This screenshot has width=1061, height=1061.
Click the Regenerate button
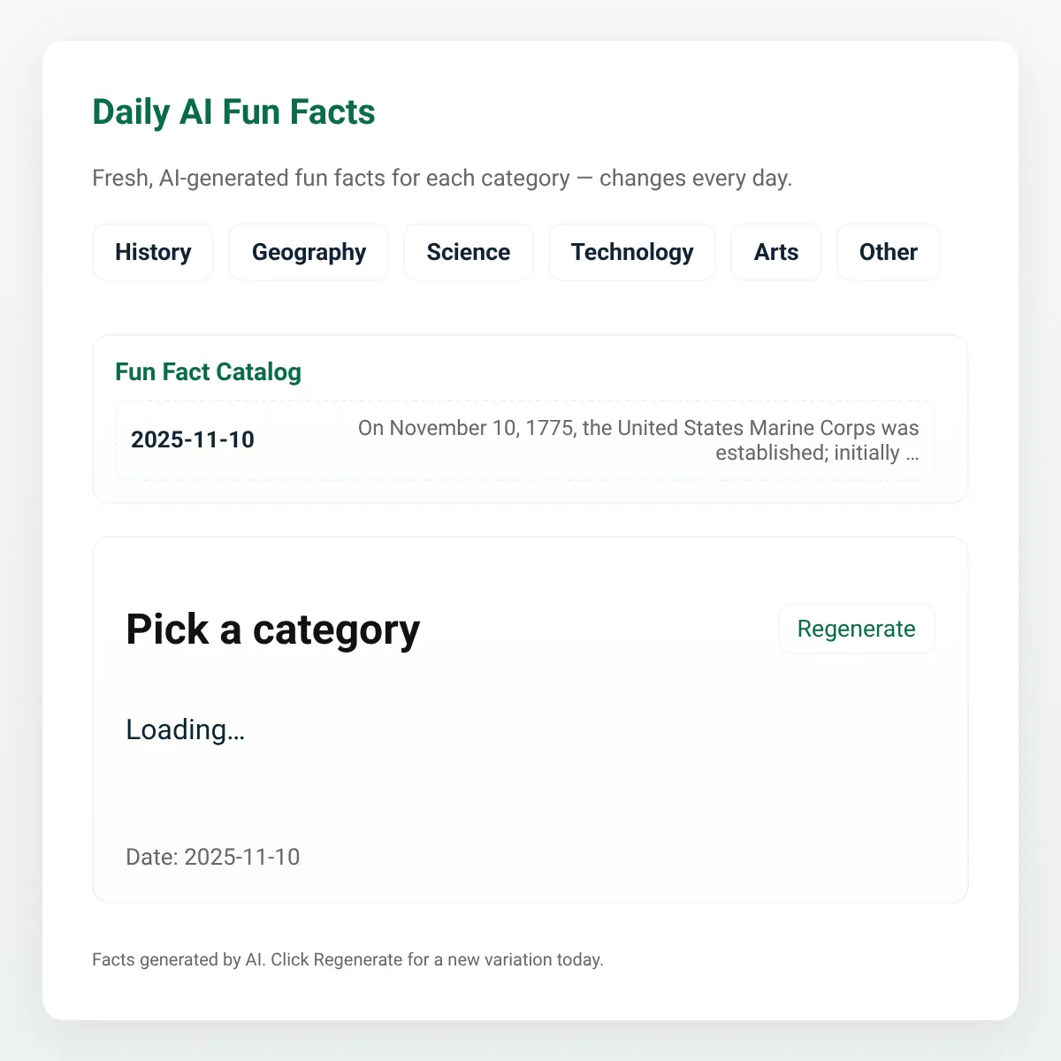[x=856, y=629]
